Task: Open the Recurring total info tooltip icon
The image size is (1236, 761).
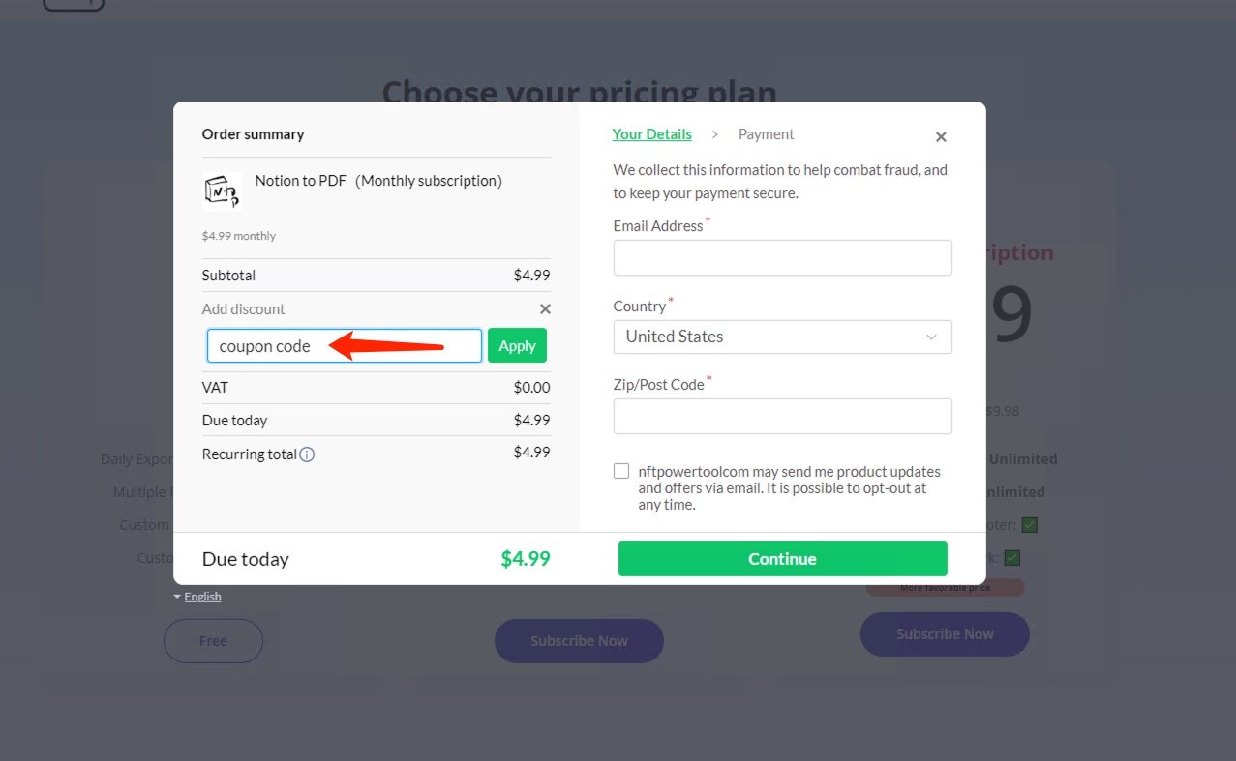Action: coord(307,454)
